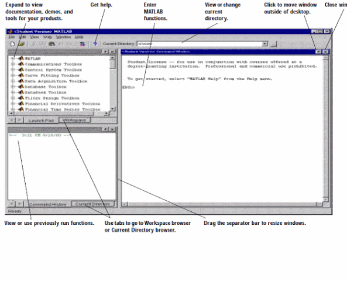Screen dimensions: 347x281
Task: Undock the Launch Pad panel
Action: (x=106, y=52)
